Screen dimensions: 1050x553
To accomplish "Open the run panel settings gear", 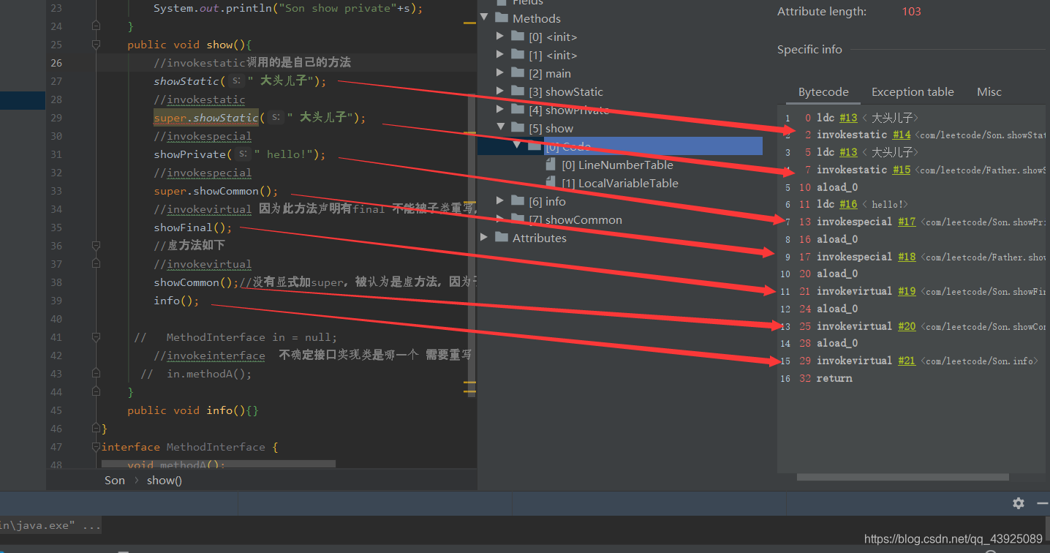I will [x=1018, y=503].
